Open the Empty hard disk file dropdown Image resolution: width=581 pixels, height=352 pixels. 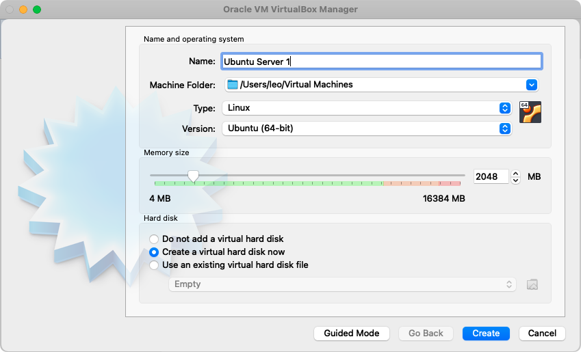point(342,284)
